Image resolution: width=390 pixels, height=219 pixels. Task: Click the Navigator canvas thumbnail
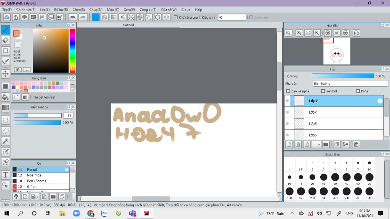tap(337, 51)
